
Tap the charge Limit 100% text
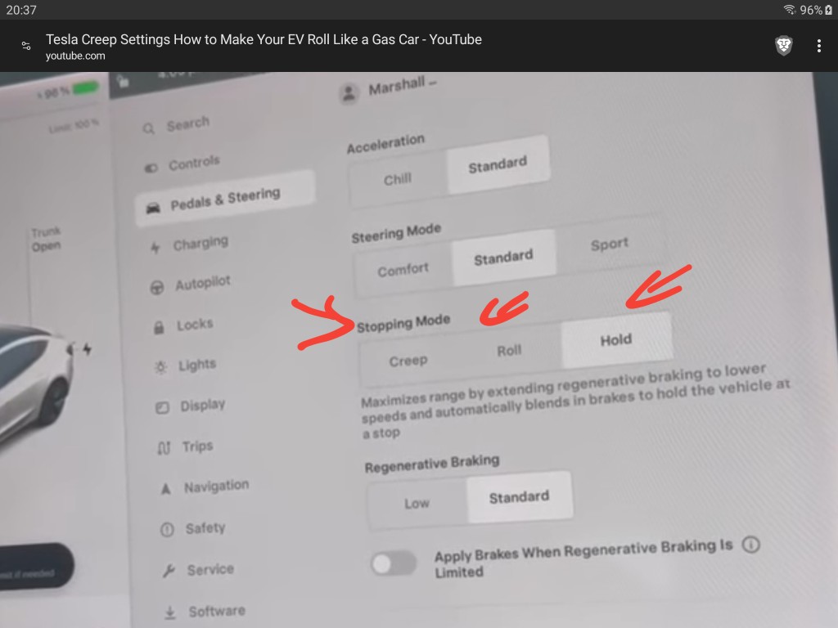click(74, 126)
